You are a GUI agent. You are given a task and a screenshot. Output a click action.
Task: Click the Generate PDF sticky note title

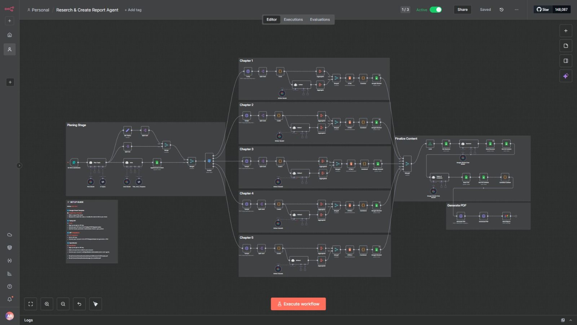pos(457,205)
